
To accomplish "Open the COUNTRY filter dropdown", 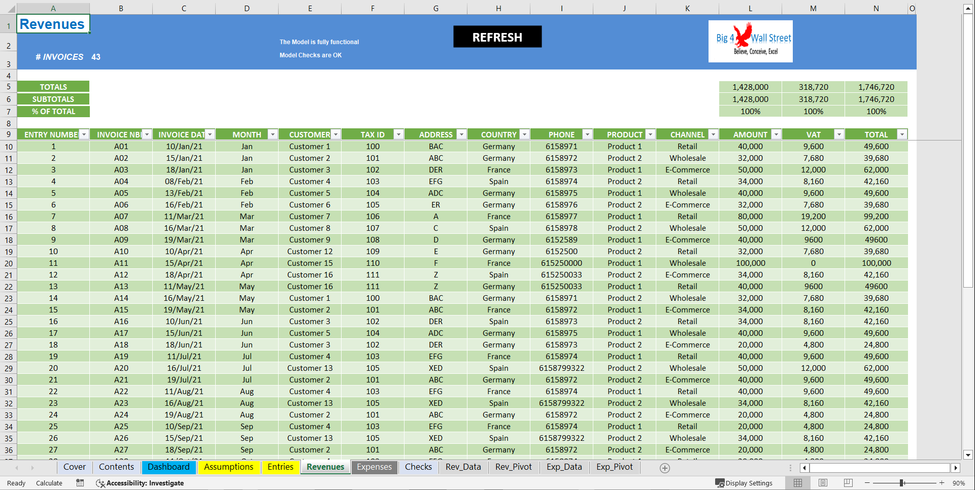I will [524, 134].
